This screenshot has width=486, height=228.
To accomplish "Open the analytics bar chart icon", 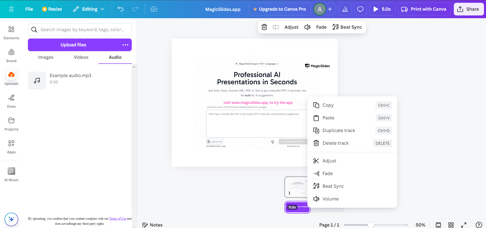I will (x=345, y=9).
